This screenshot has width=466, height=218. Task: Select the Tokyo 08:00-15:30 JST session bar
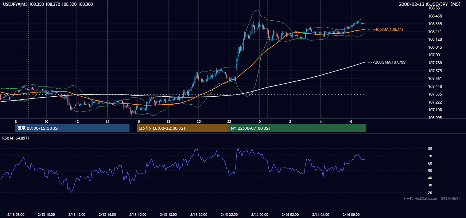(x=72, y=128)
